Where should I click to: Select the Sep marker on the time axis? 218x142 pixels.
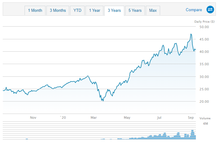(x=191, y=118)
